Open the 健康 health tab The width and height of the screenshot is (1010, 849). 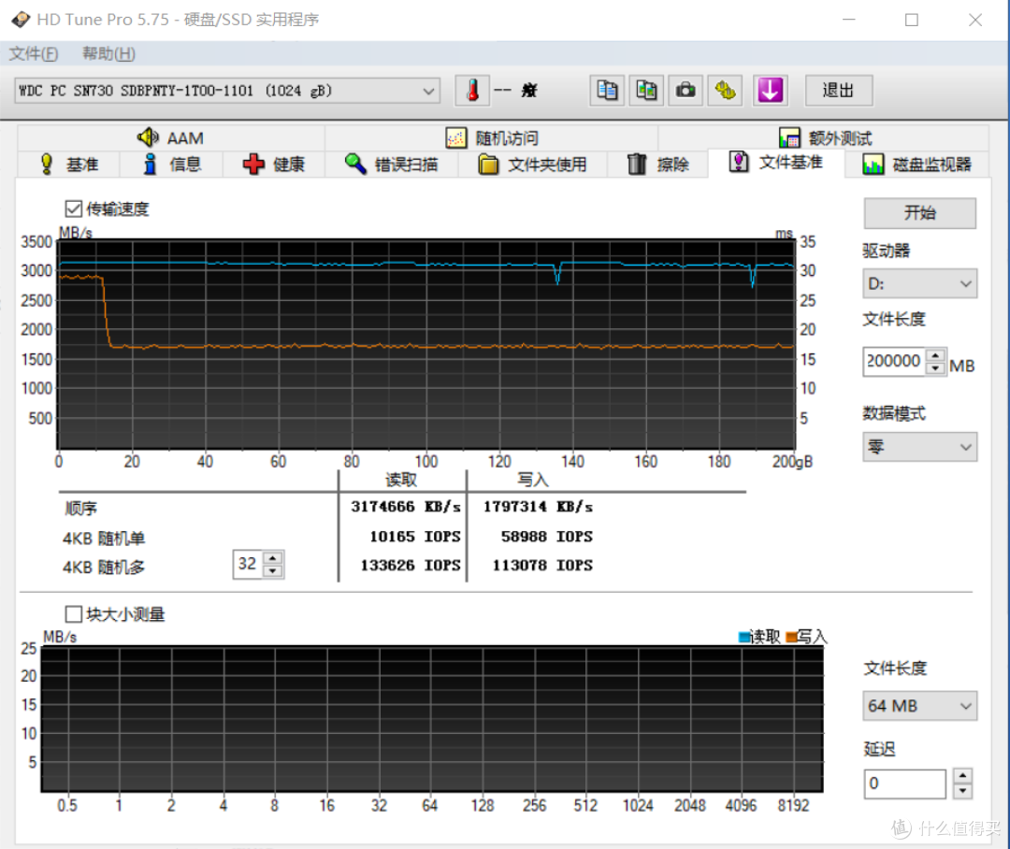point(274,165)
